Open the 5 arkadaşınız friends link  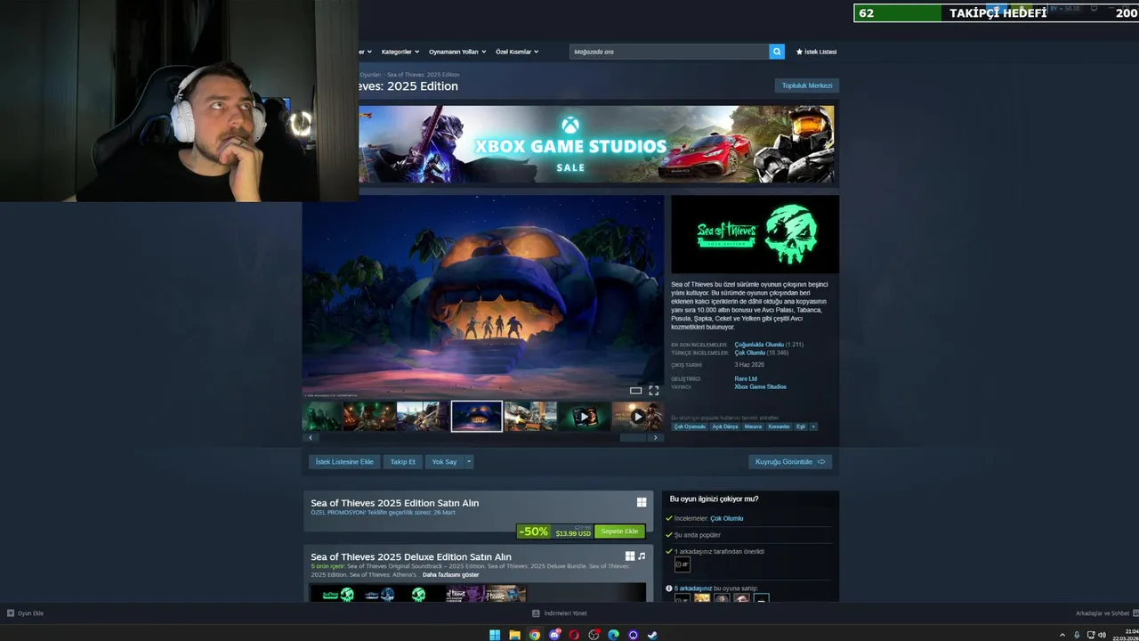[693, 588]
